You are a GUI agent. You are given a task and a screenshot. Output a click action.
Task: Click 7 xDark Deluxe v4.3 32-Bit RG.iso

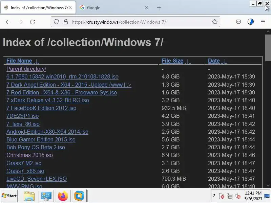point(48,100)
